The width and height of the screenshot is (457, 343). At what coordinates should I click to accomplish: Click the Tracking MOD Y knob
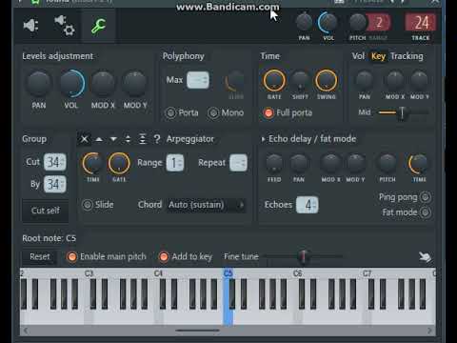click(419, 80)
